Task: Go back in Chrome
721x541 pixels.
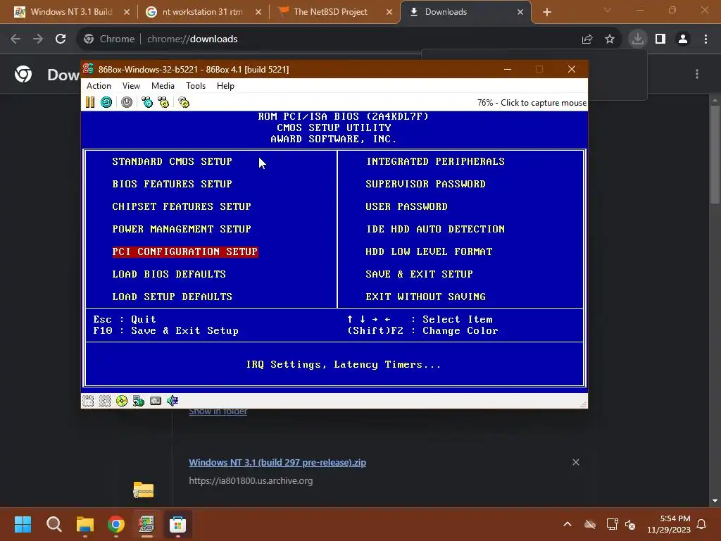Action: (15, 39)
